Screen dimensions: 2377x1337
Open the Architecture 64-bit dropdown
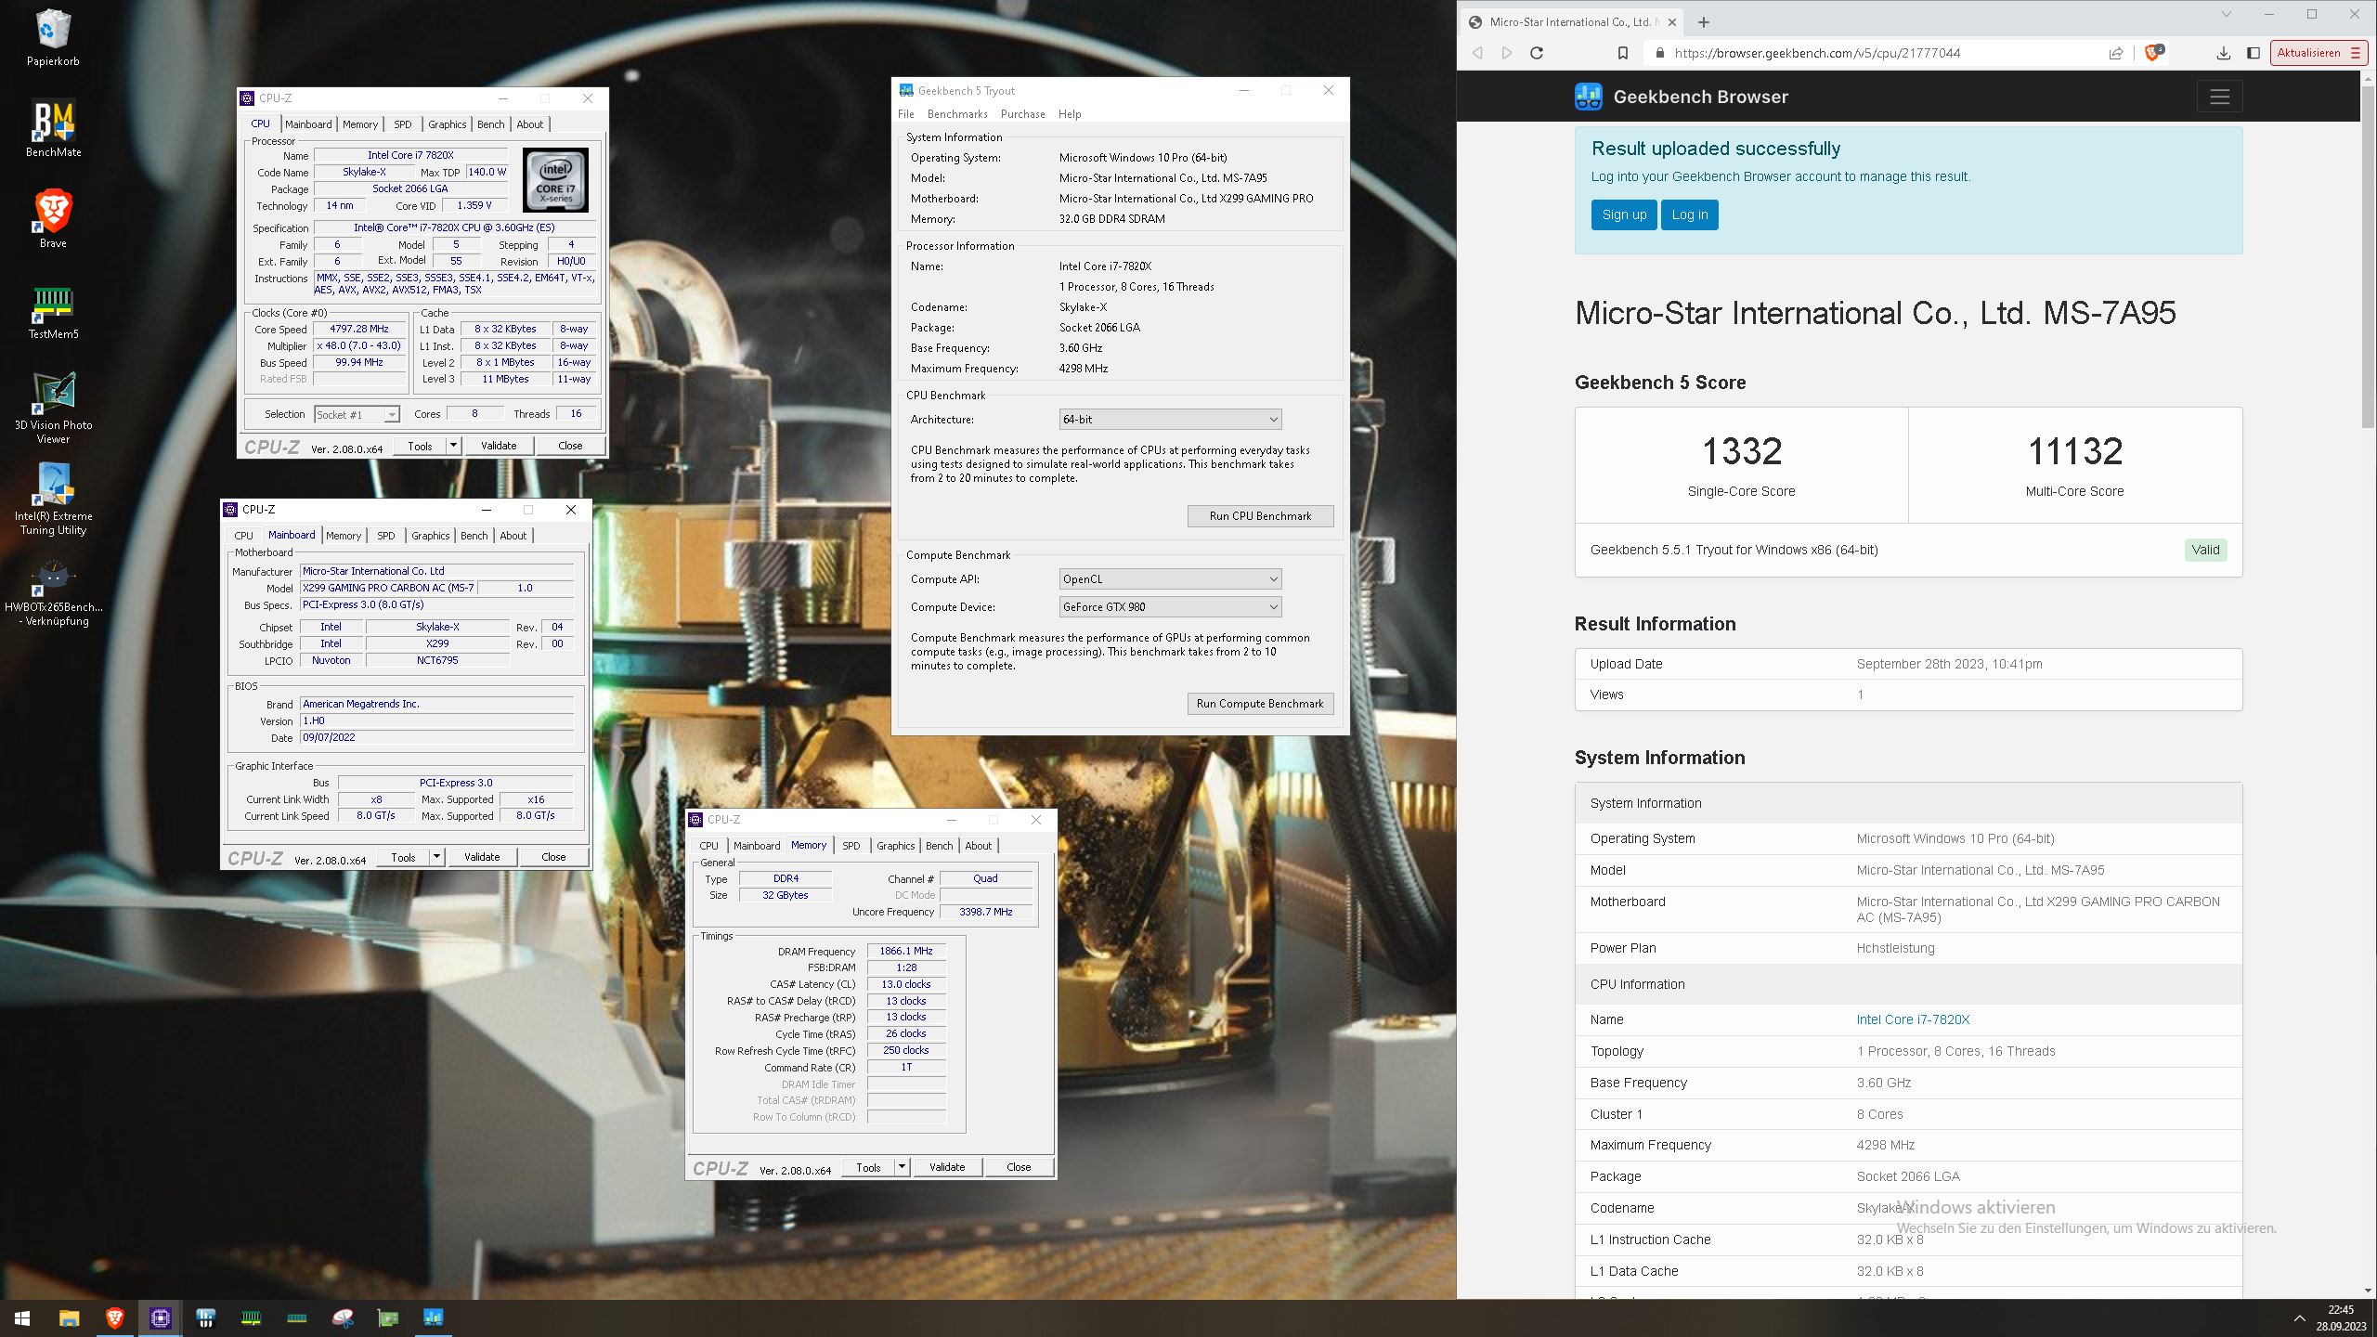1170,420
